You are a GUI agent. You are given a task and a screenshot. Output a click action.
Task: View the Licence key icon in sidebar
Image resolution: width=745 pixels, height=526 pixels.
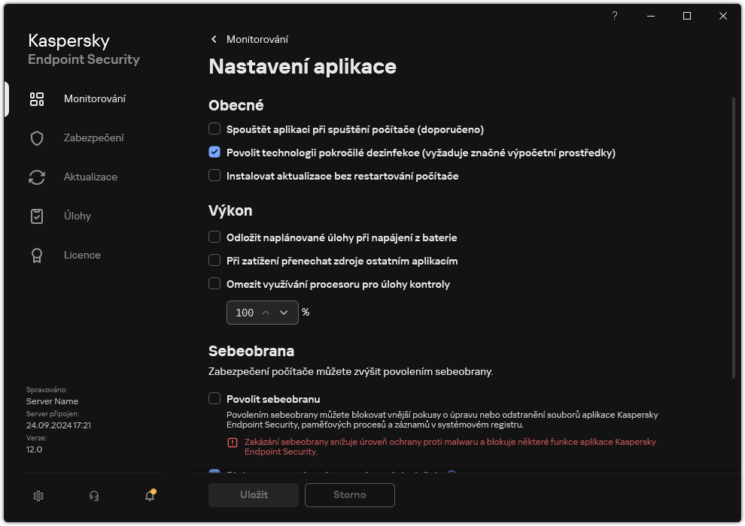(36, 255)
